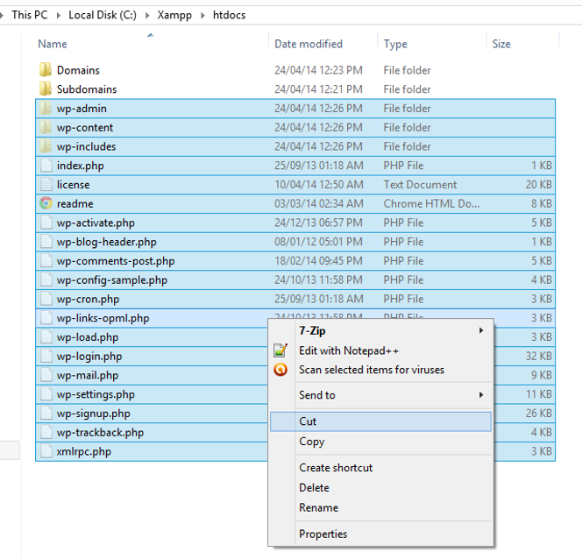Click the wp-login.php file name
Image resolution: width=582 pixels, height=559 pixels.
pos(89,357)
